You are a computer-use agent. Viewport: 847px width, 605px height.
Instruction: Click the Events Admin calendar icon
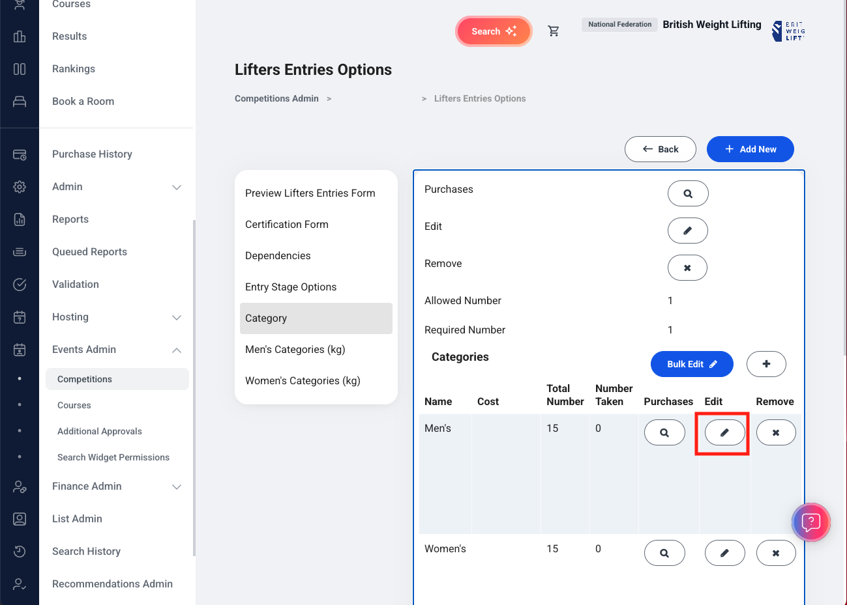coord(20,350)
